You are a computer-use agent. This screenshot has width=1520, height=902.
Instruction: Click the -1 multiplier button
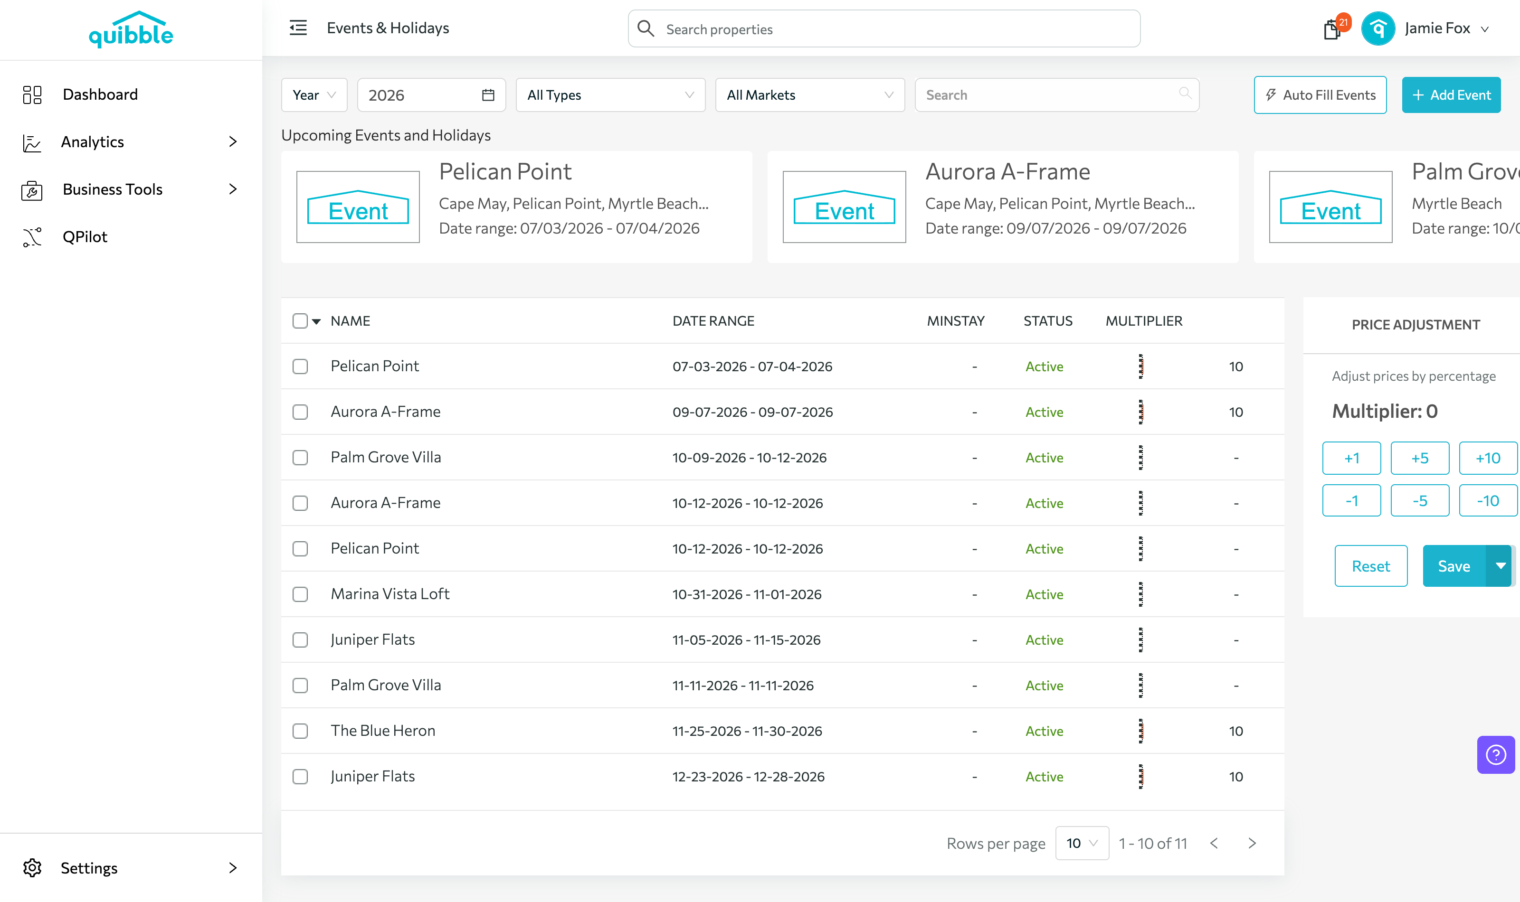tap(1351, 500)
